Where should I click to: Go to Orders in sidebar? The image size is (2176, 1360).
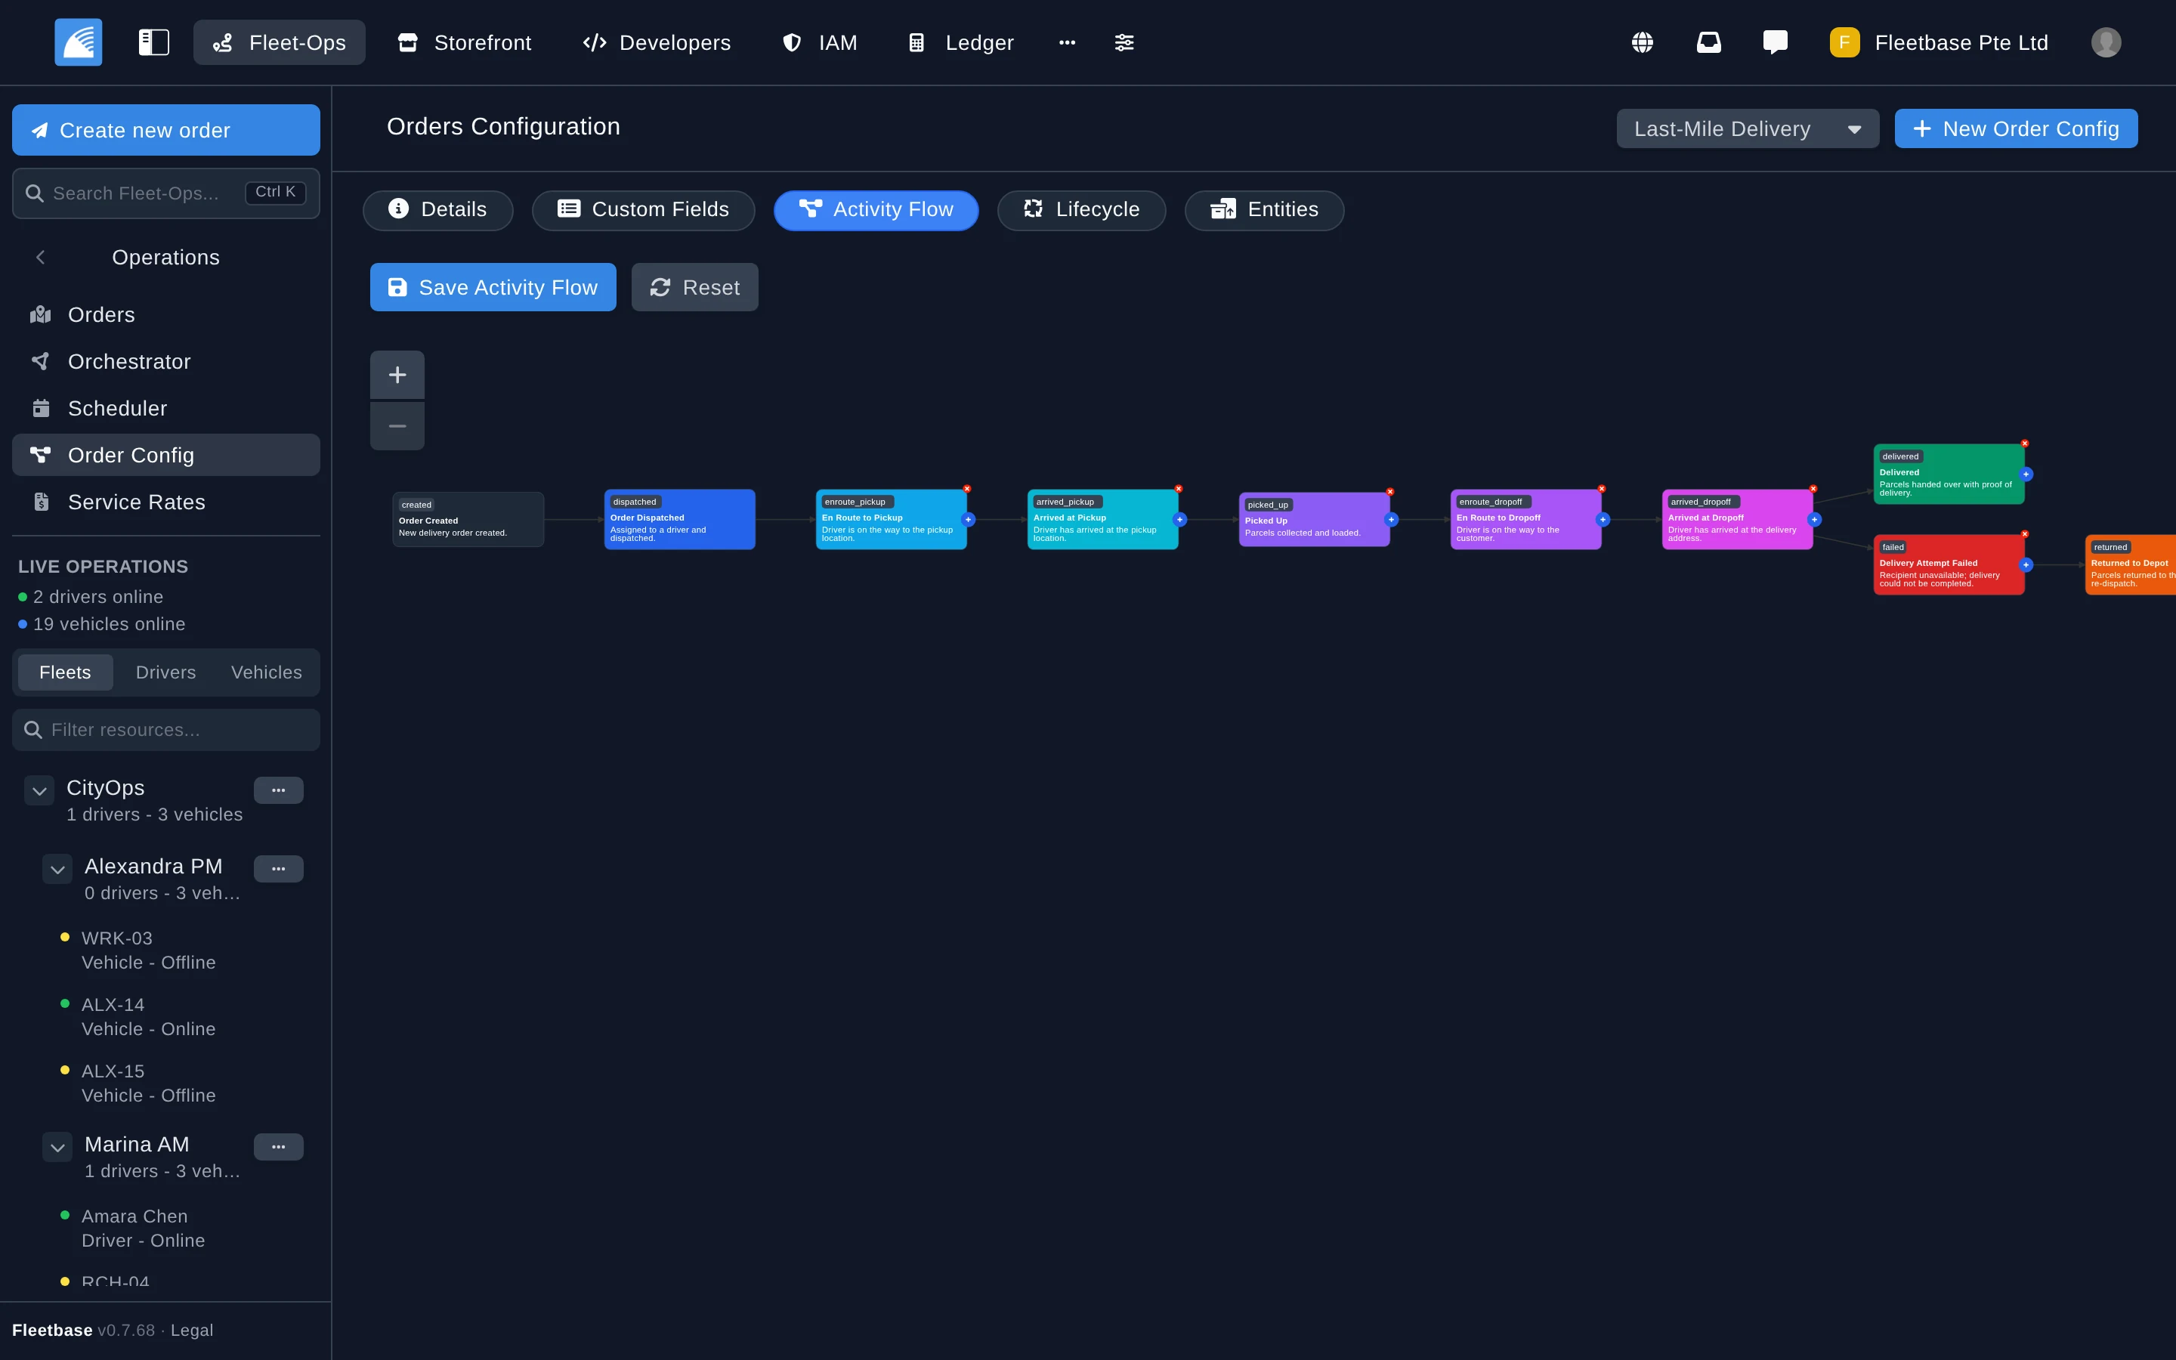(165, 315)
